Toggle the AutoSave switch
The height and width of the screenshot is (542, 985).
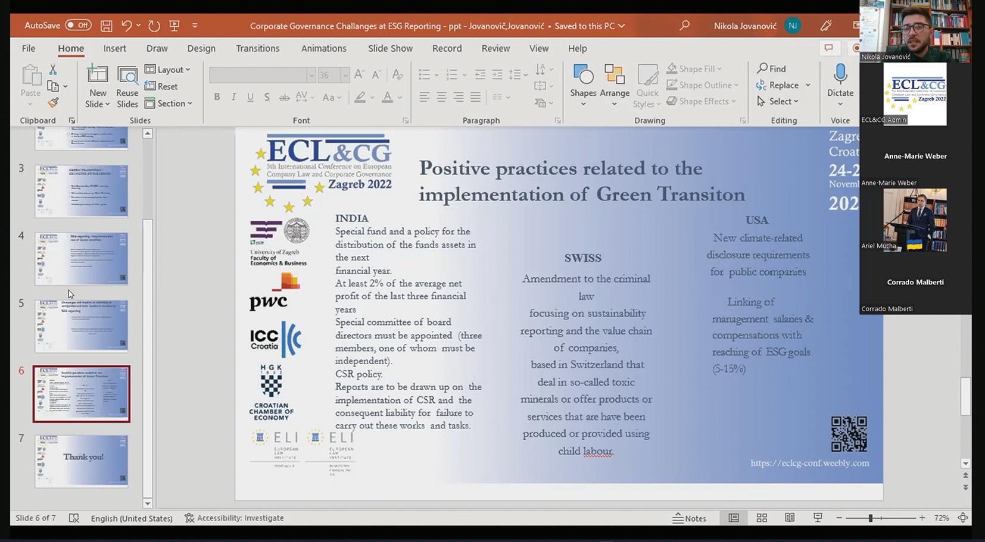(78, 26)
